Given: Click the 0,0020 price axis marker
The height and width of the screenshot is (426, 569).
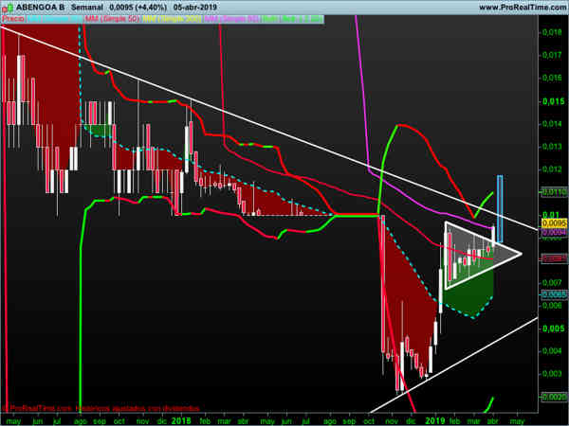Looking at the screenshot, I should coord(554,397).
